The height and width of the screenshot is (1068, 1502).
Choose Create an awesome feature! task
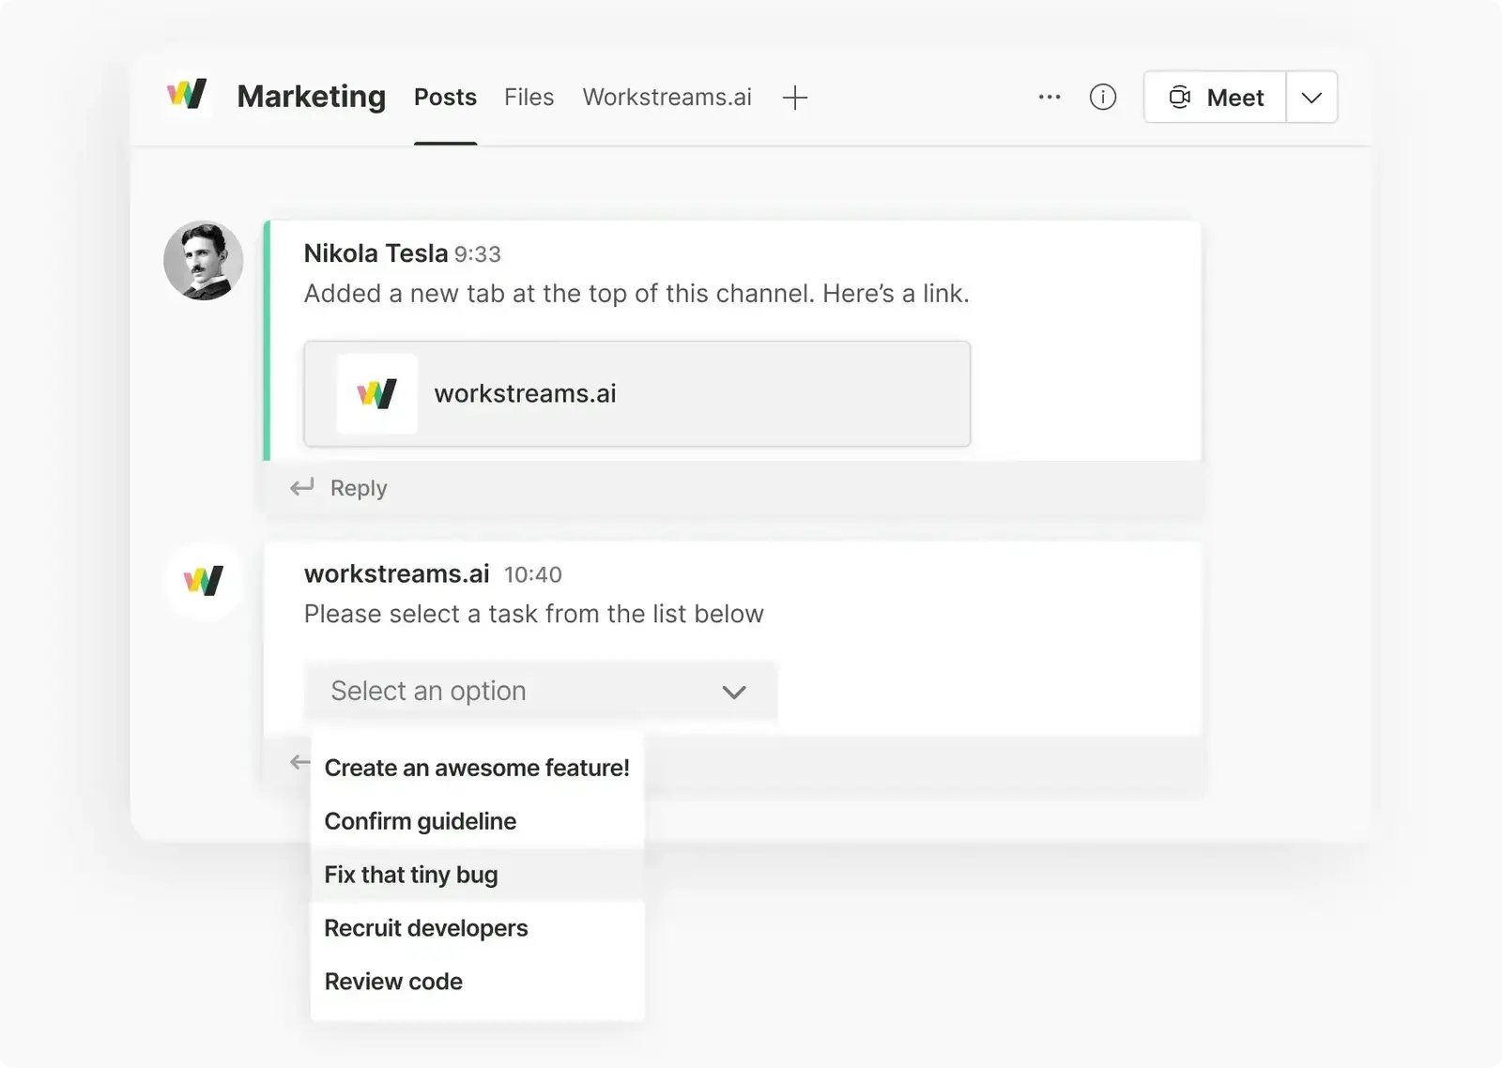pyautogui.click(x=476, y=768)
